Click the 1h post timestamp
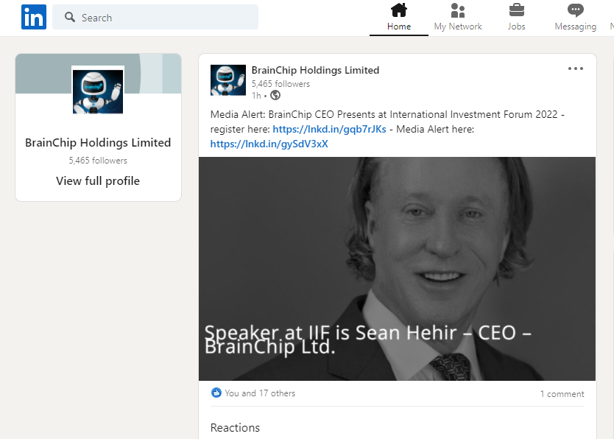Screen dimensions: 614x439 click(256, 96)
